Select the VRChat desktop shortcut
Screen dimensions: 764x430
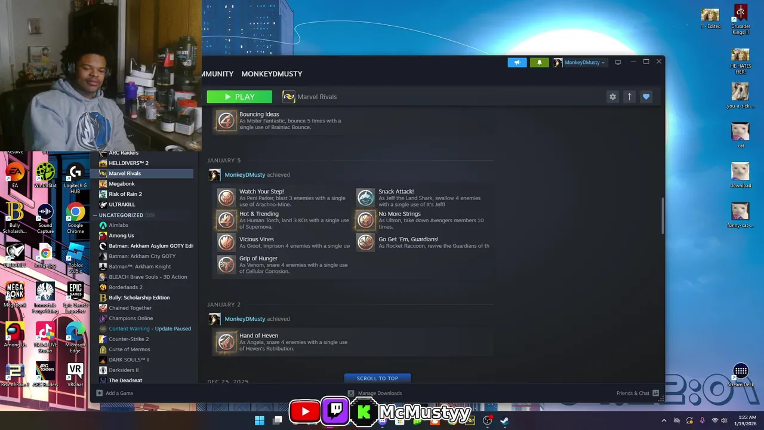coord(75,376)
